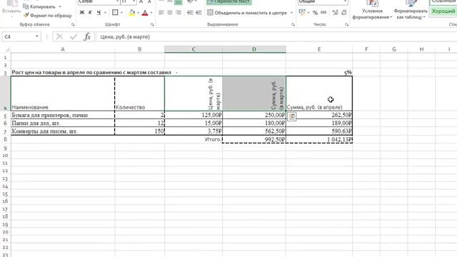Viewport: 457px width, 257px height.
Task: Cancel formula bar entry (X)
Action: click(x=59, y=36)
